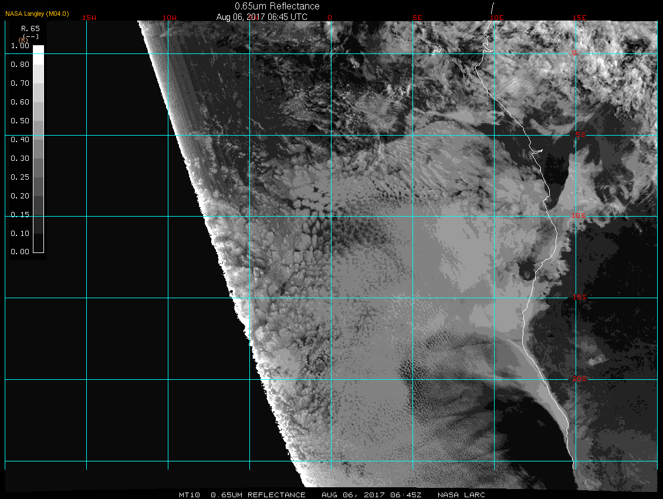Viewport: 663px width, 499px height.
Task: Click the 10E longitude label
Action: [497, 18]
